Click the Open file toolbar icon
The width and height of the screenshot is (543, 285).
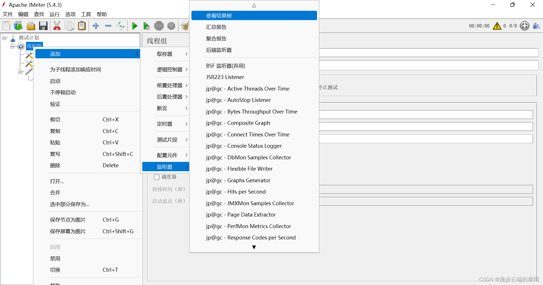31,26
